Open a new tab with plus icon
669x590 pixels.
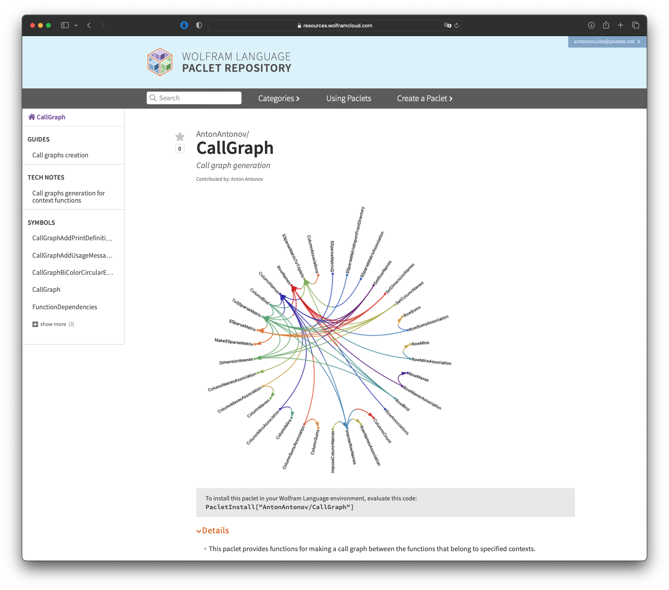[x=621, y=25]
